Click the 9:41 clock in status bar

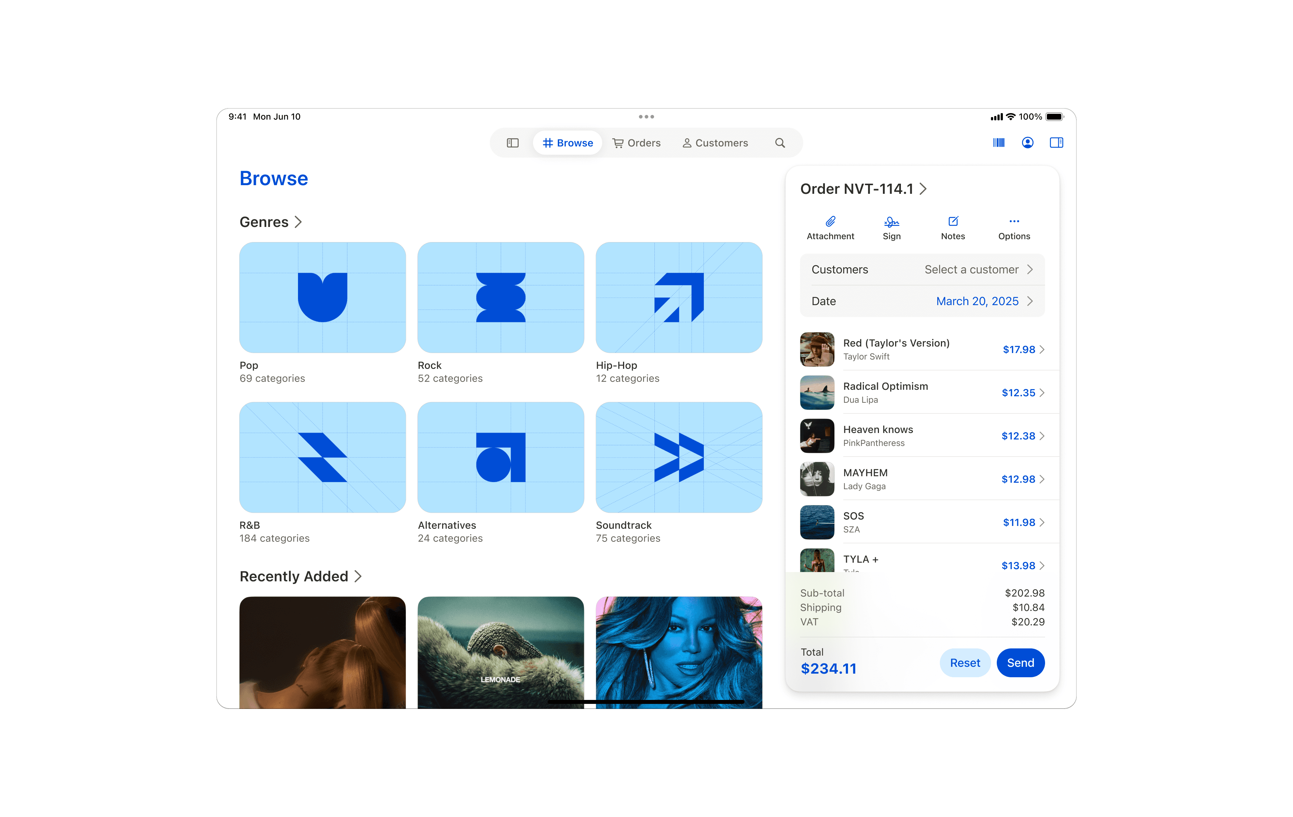[237, 116]
